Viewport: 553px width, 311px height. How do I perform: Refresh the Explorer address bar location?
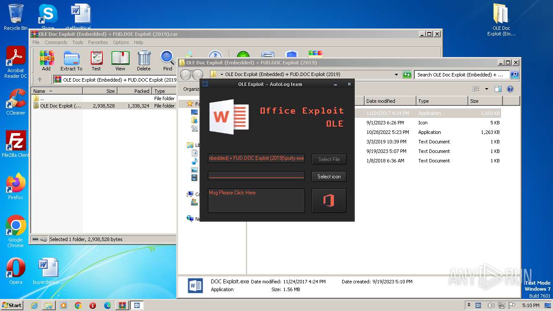(x=407, y=74)
